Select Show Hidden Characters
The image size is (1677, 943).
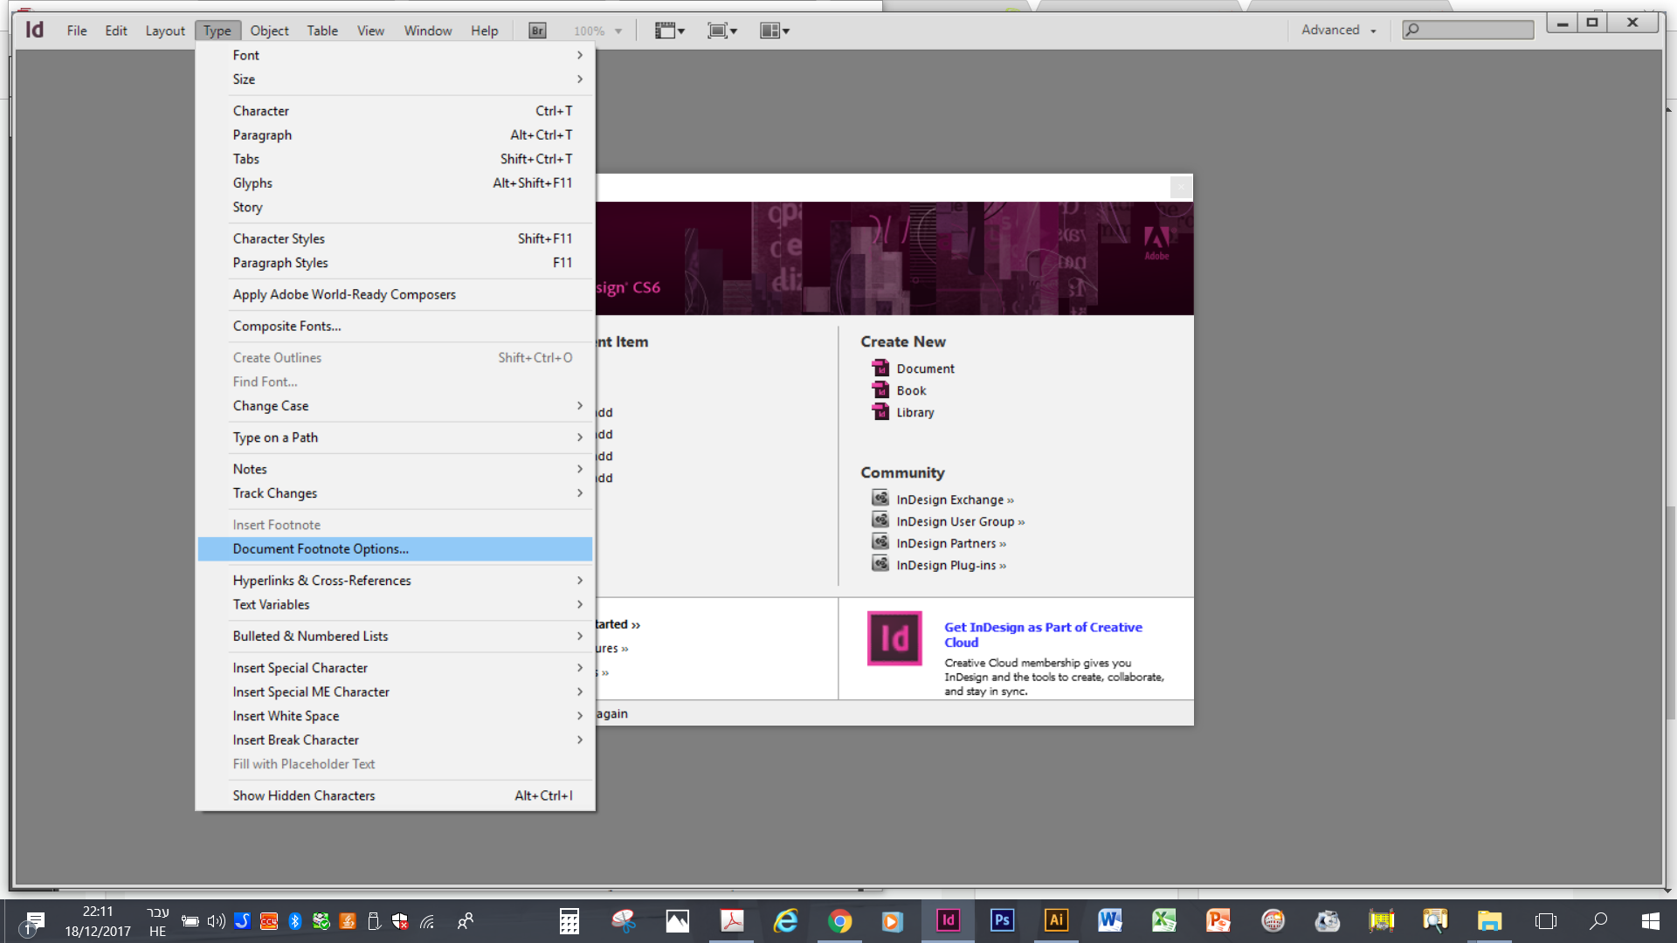tap(395, 795)
